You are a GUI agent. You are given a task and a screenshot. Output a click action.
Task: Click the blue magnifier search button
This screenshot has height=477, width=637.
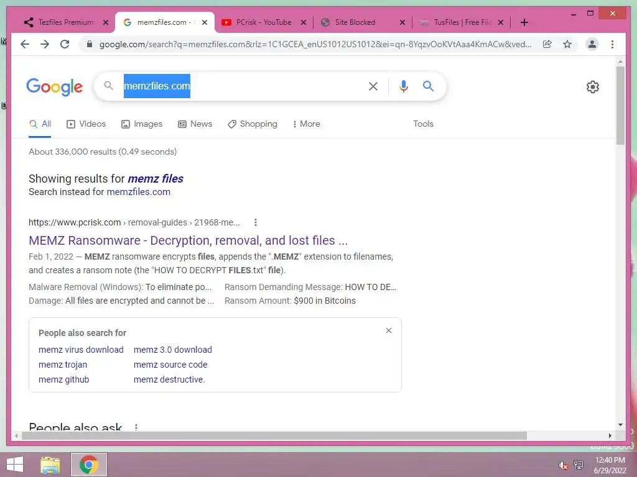point(428,86)
